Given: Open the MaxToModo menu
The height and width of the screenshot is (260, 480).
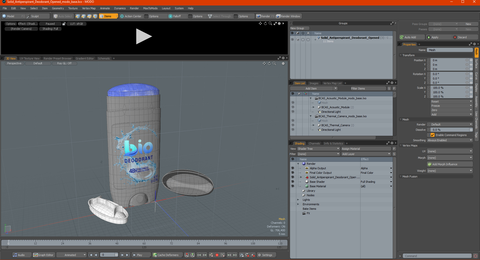Looking at the screenshot, I should 150,8.
